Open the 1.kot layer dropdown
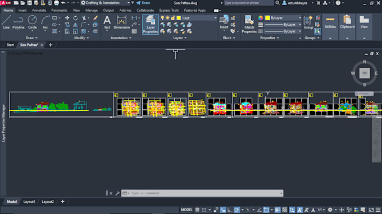382x214 pixels. 197,18
